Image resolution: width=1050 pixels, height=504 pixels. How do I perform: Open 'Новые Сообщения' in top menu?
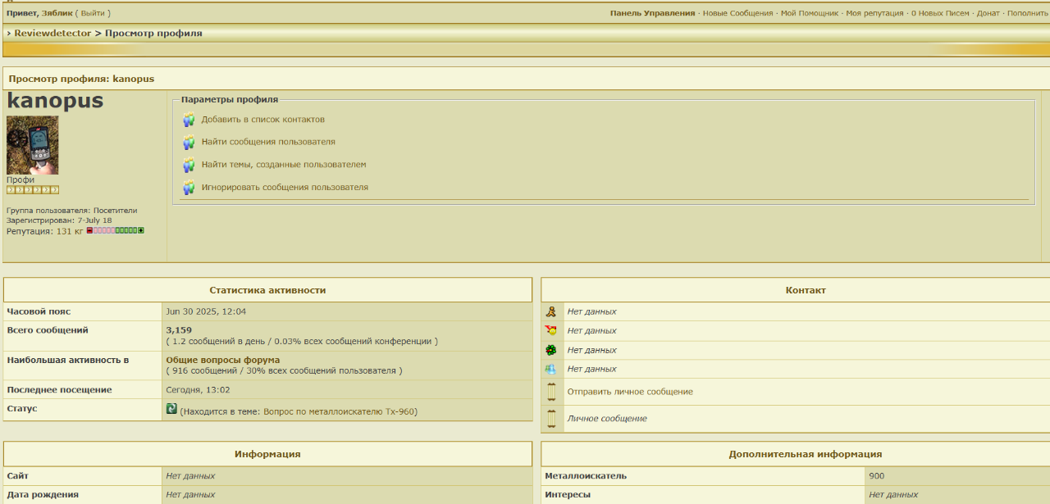tap(737, 13)
